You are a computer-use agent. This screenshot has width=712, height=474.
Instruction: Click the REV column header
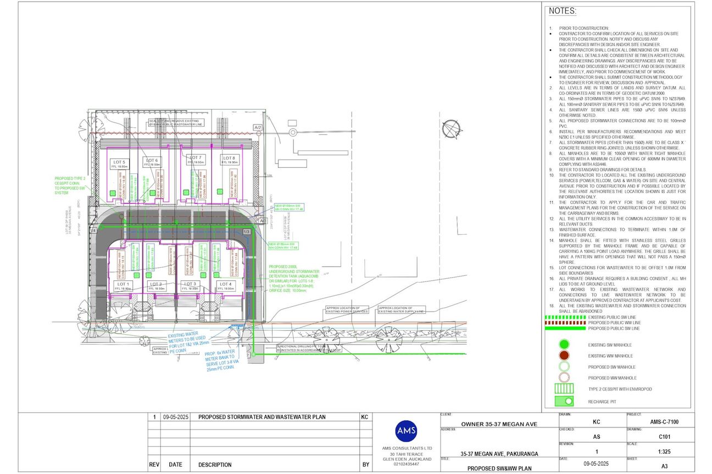(x=154, y=465)
